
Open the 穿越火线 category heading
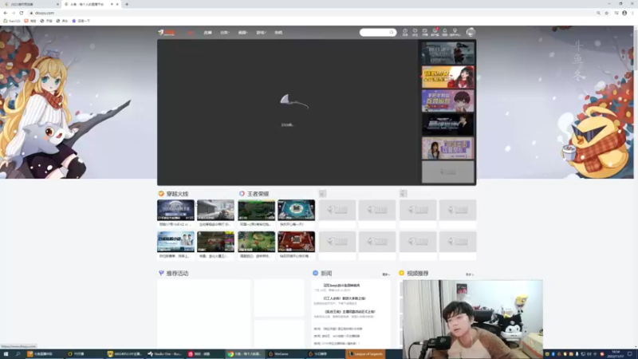(177, 194)
